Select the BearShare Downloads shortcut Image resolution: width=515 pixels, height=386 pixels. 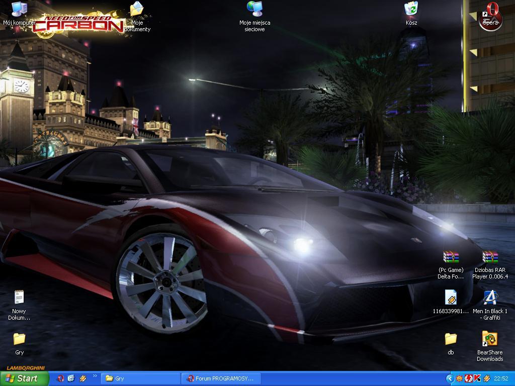(x=490, y=346)
